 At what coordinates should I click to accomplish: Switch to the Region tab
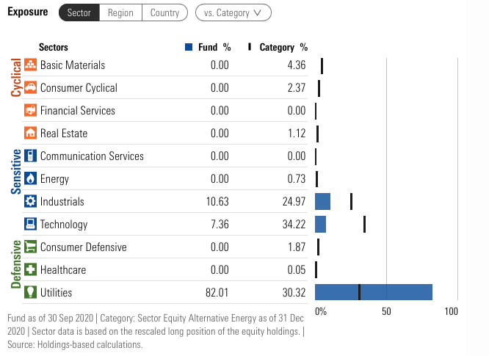(120, 12)
